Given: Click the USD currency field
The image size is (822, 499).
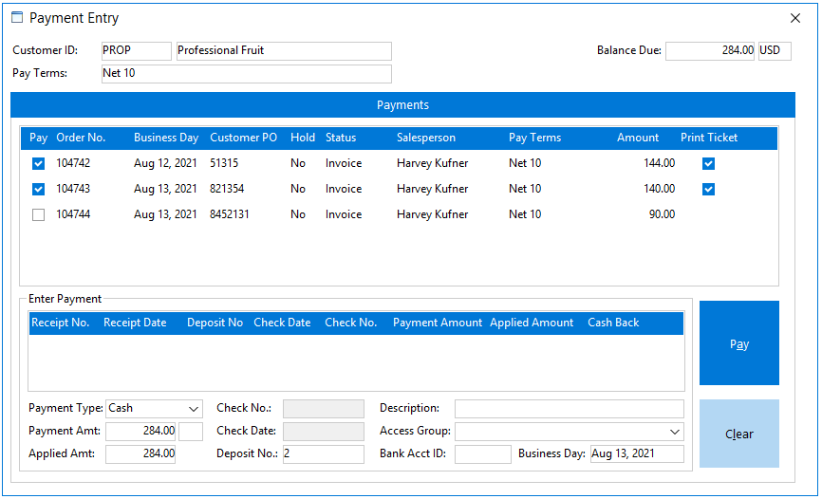Looking at the screenshot, I should tap(775, 51).
